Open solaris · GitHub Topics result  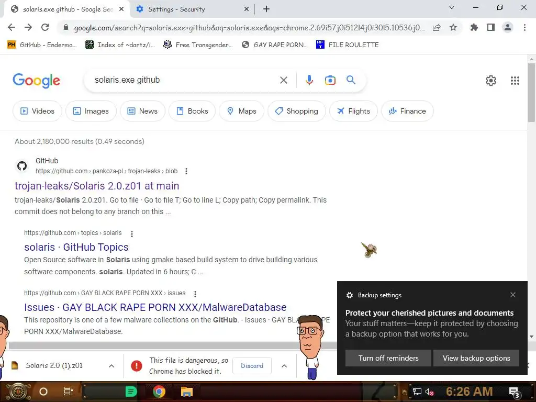[76, 247]
